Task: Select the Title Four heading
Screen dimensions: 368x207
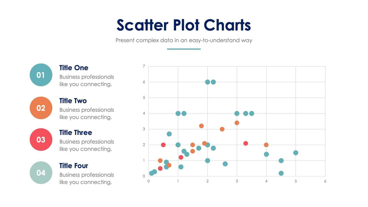Action: [x=74, y=166]
